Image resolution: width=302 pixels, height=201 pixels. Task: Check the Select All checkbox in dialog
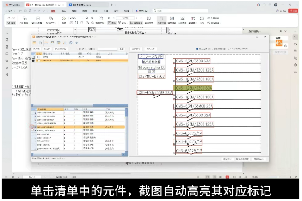[x=78, y=49]
